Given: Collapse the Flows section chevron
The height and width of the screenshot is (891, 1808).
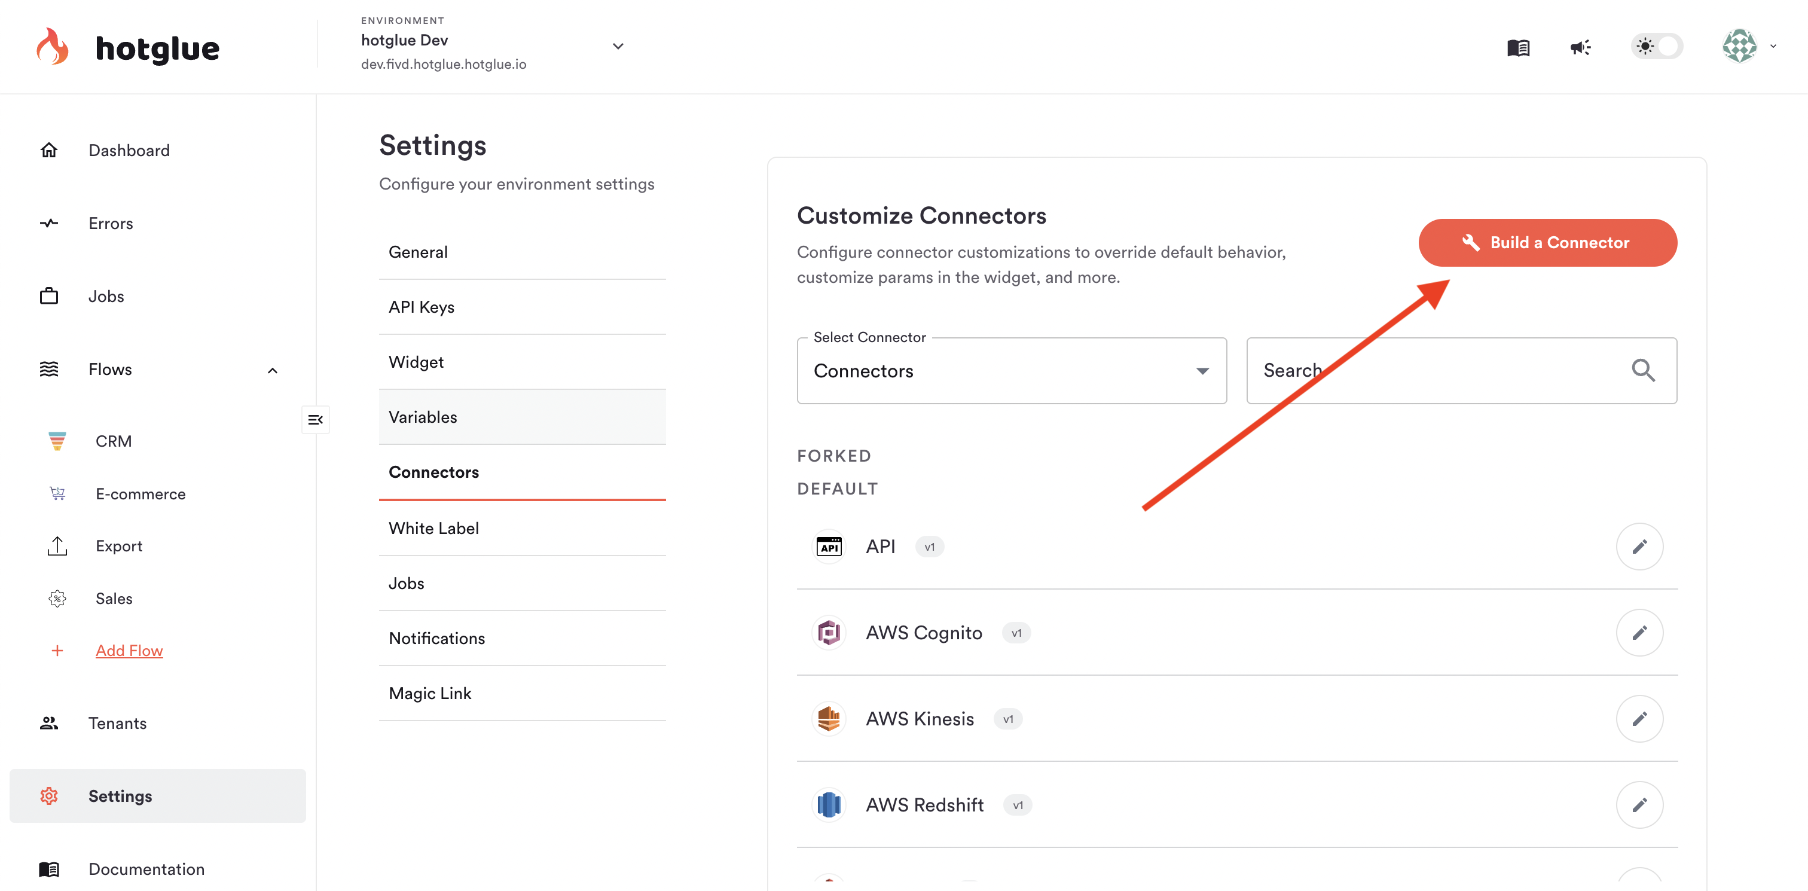Looking at the screenshot, I should pos(272,370).
